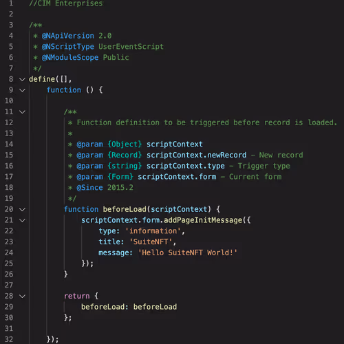The width and height of the screenshot is (344, 344).
Task: Click 'define' keyword on line 8
Action: click(x=42, y=79)
